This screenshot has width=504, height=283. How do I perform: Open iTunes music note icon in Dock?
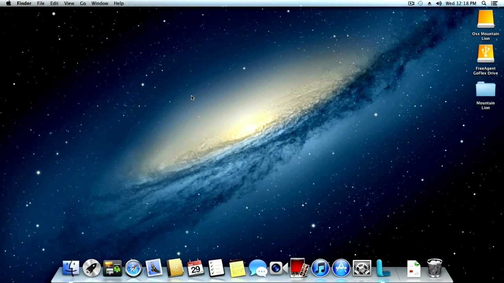coord(320,268)
